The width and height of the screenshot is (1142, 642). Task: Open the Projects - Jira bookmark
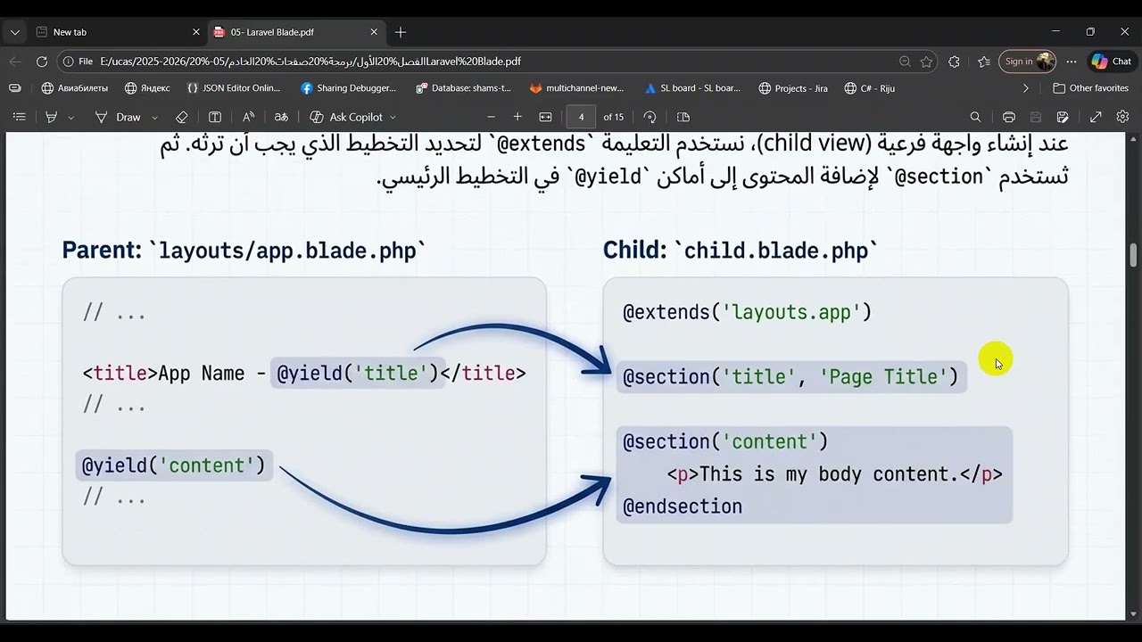tap(793, 88)
